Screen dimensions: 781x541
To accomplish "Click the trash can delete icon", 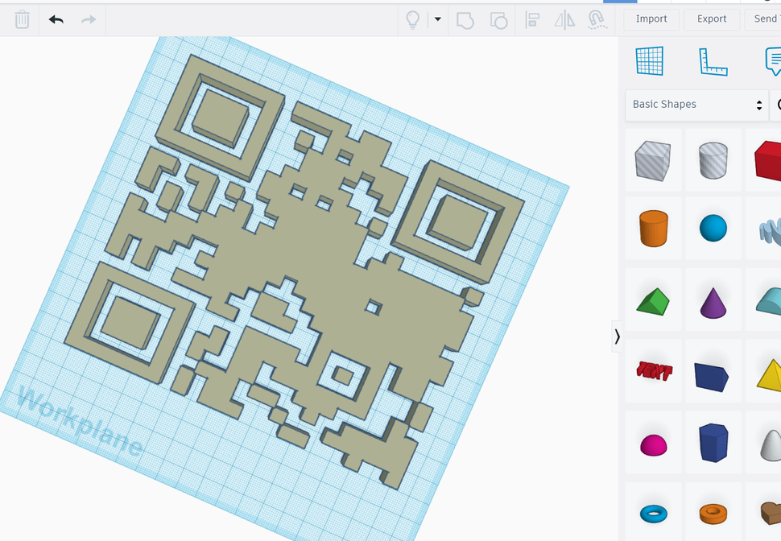I will coord(22,19).
